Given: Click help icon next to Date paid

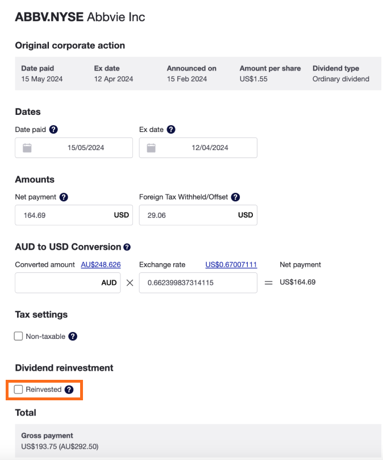Looking at the screenshot, I should 53,130.
